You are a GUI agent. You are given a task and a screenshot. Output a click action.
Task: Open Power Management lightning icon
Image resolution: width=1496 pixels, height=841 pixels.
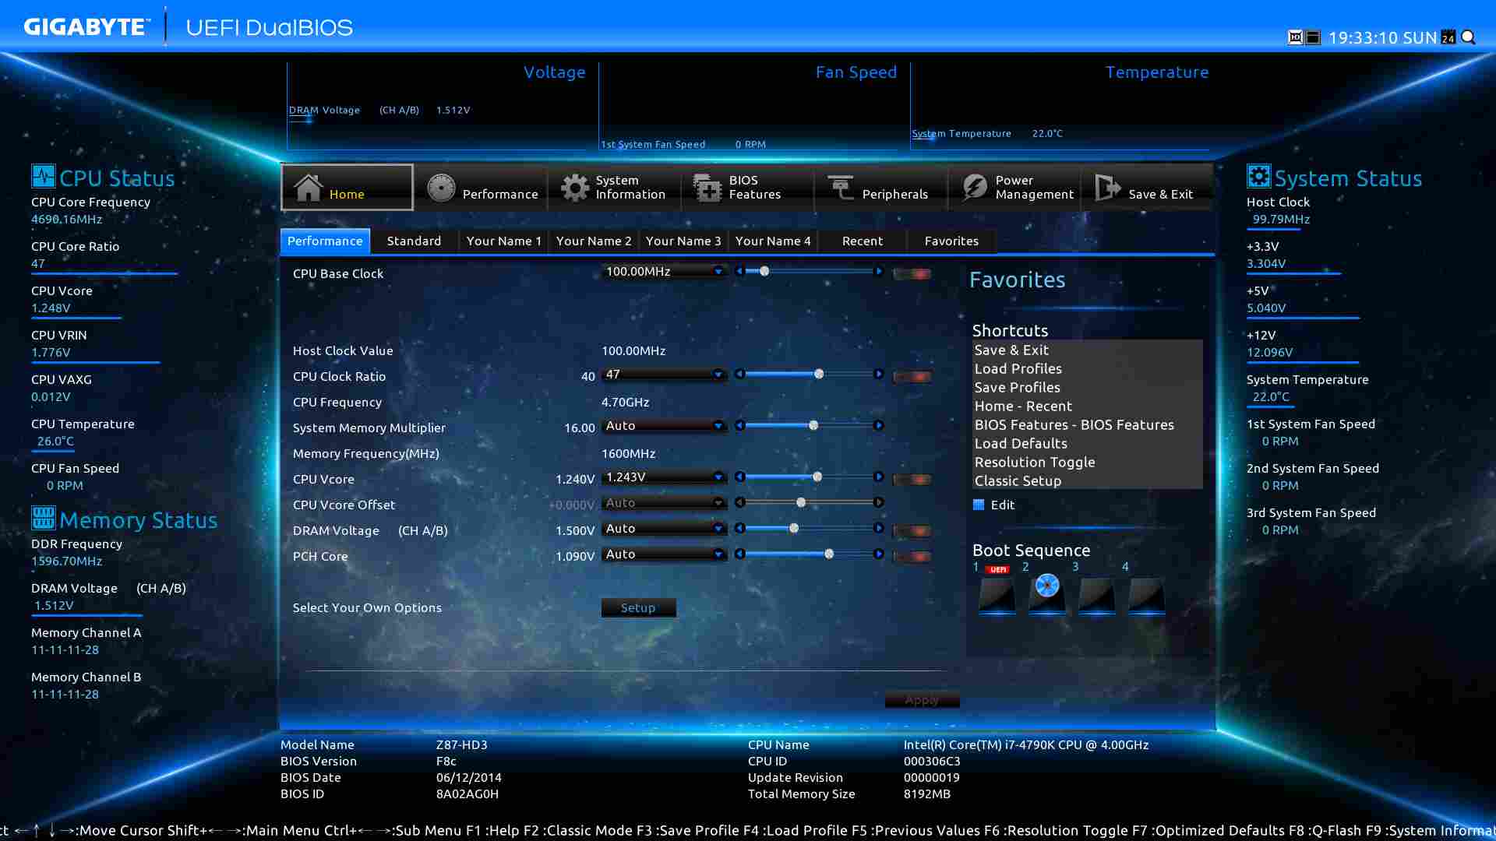click(974, 188)
